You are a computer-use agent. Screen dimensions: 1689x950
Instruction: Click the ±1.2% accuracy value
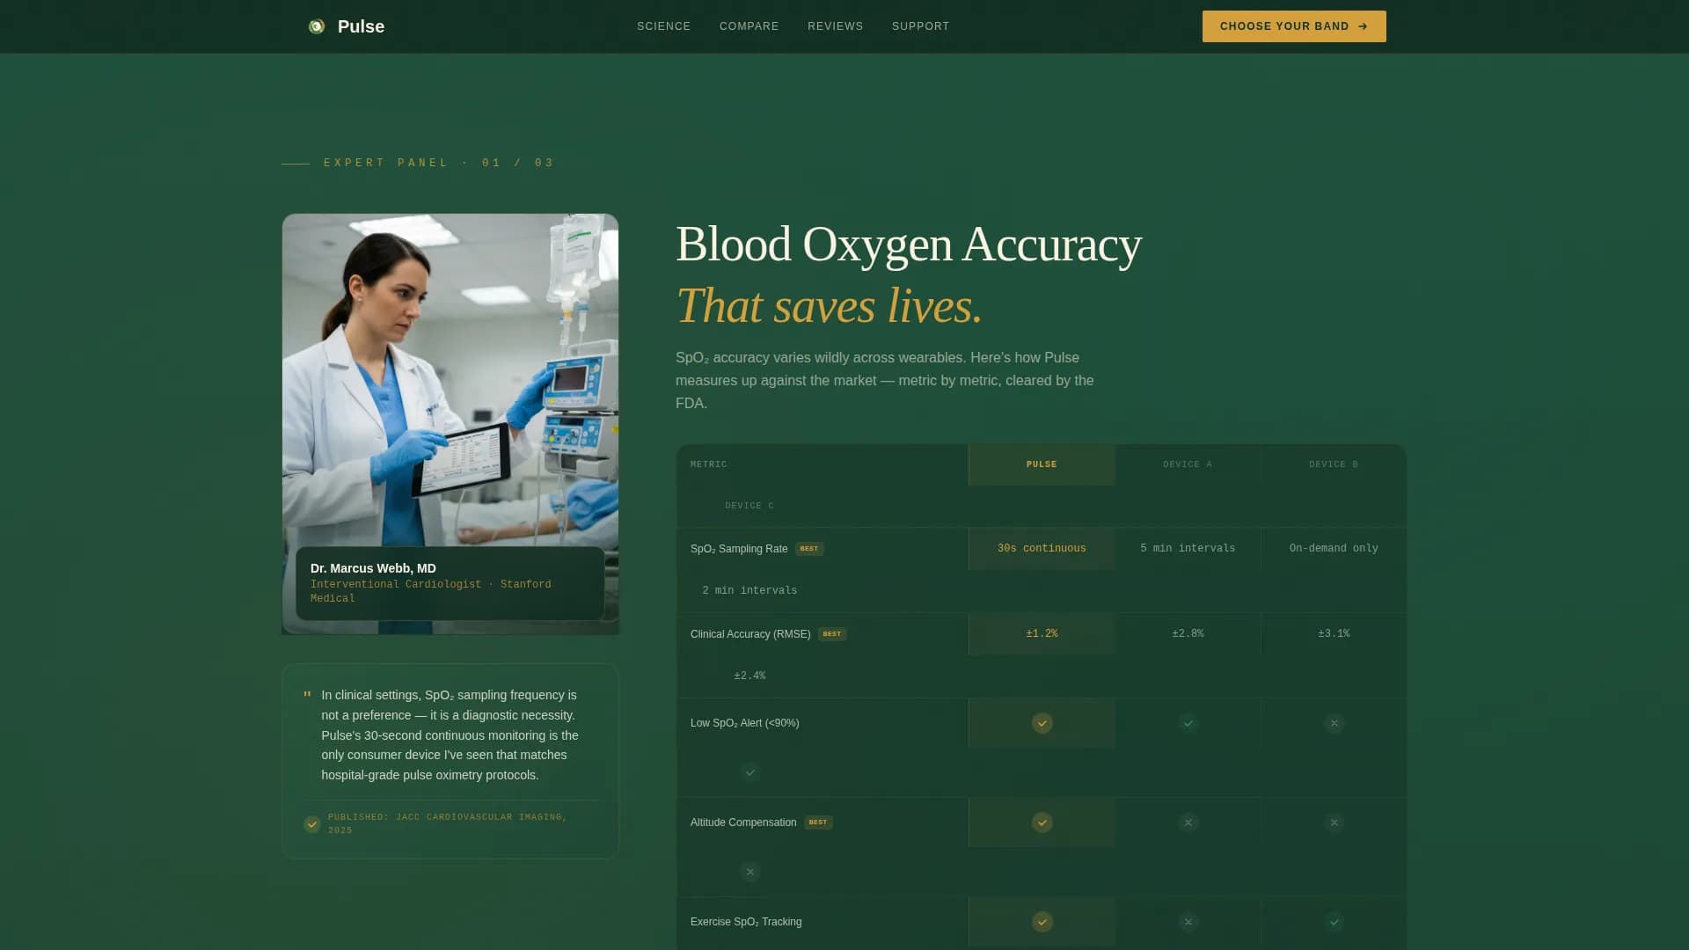pyautogui.click(x=1042, y=633)
